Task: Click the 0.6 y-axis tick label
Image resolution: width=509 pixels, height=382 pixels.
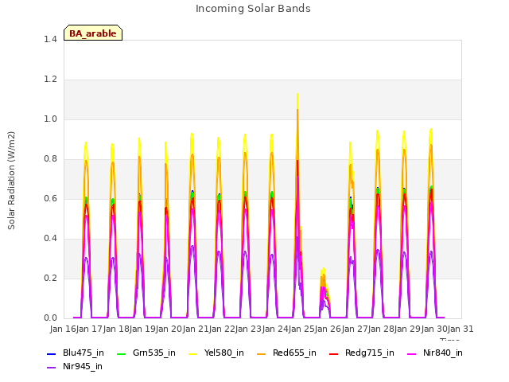Action: pos(50,198)
